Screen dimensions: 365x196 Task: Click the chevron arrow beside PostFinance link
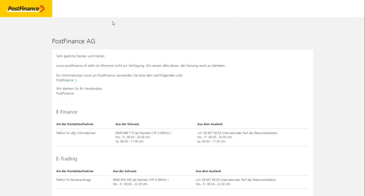tap(76, 80)
